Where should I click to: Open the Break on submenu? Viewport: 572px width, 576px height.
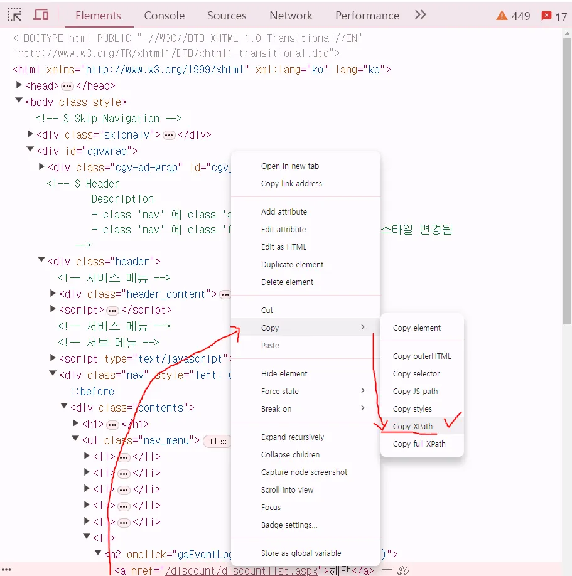306,409
